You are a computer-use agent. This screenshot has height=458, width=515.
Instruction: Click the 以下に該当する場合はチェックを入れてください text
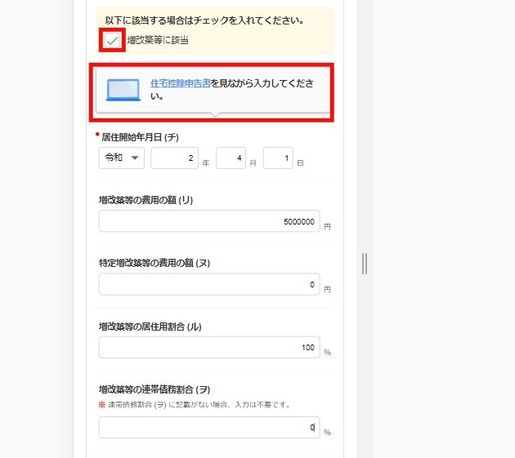[x=205, y=20]
